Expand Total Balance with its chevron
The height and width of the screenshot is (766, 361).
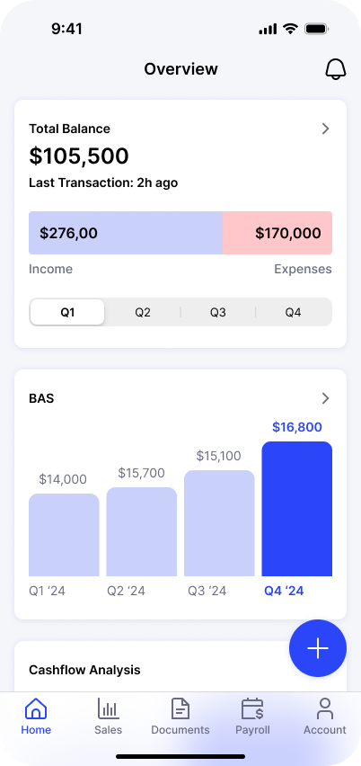[325, 129]
